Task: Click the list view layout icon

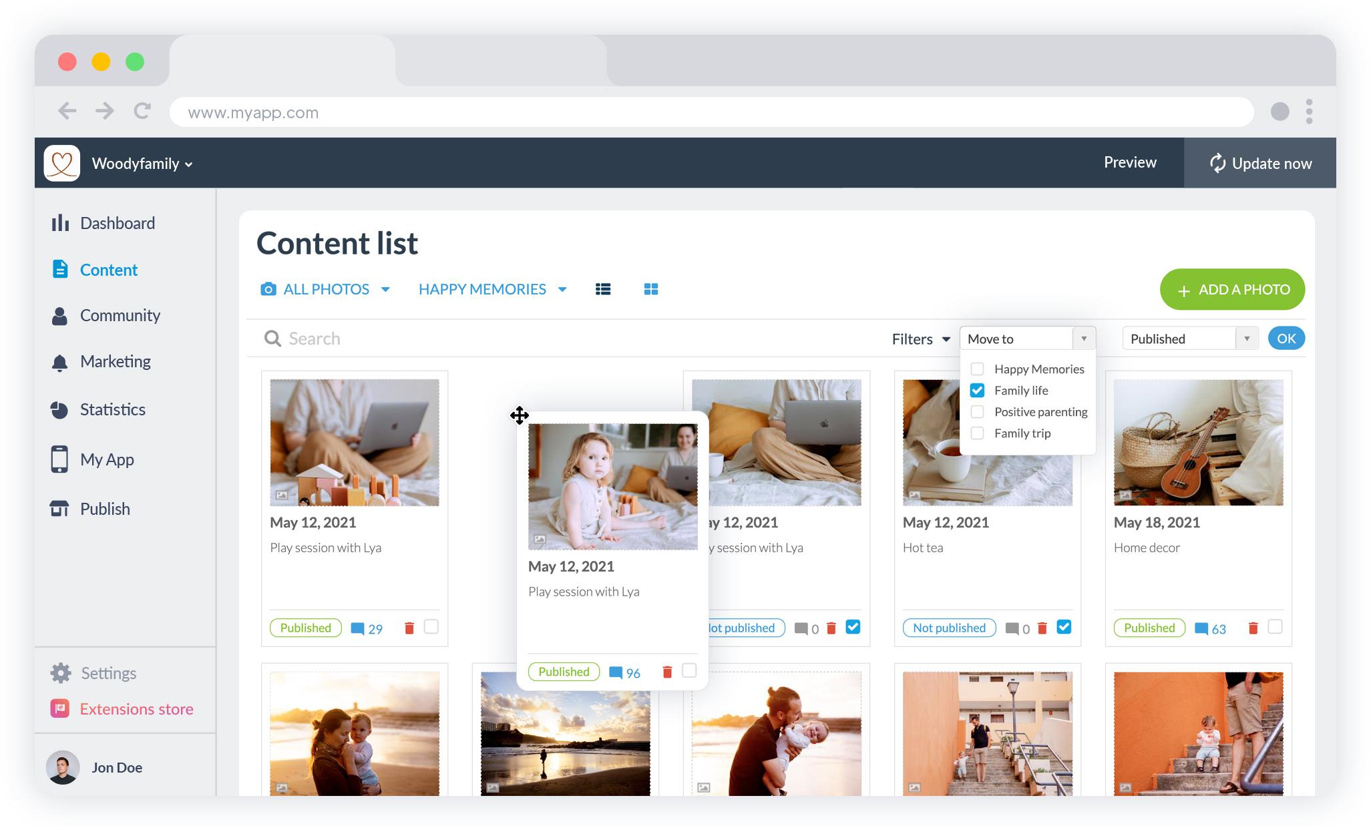Action: click(602, 288)
